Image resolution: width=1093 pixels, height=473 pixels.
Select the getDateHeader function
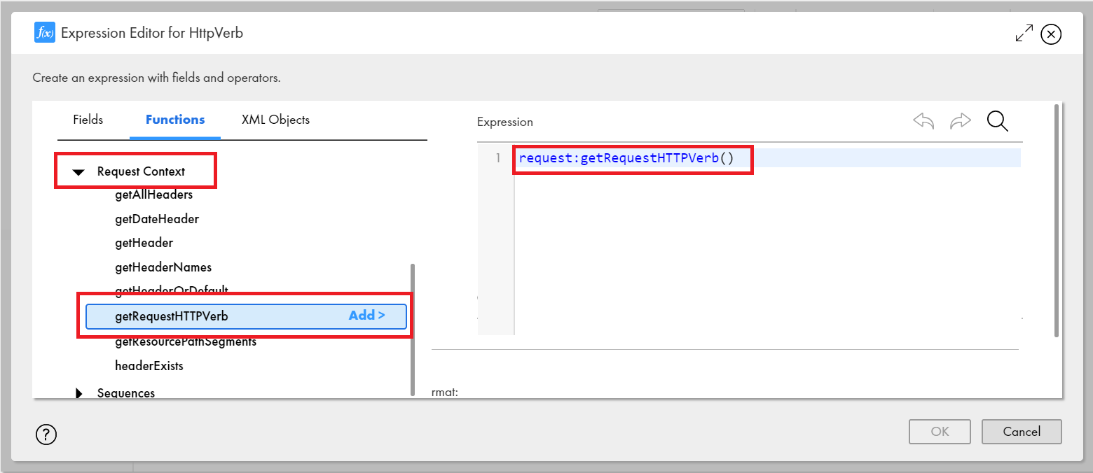pos(157,219)
